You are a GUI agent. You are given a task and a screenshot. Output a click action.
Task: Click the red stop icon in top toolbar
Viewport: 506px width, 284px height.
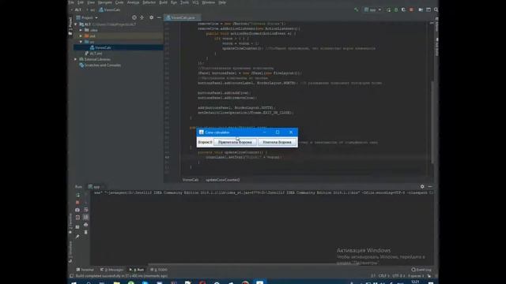(411, 9)
